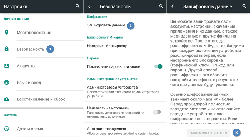250x139 pixels.
Task: Tap the paragraph starting 'Вы можете зашифровать свои'
Action: (x=207, y=53)
